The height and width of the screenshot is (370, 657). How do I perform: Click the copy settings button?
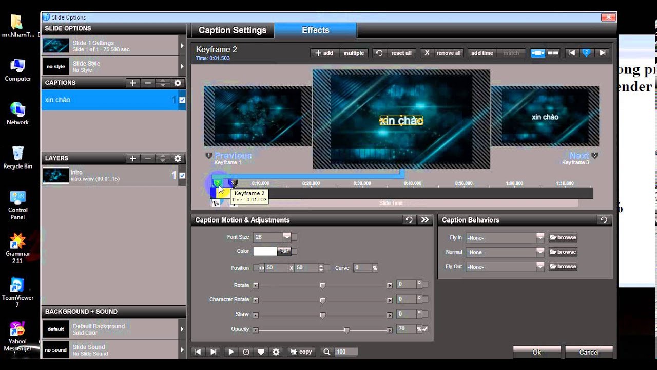pos(301,352)
